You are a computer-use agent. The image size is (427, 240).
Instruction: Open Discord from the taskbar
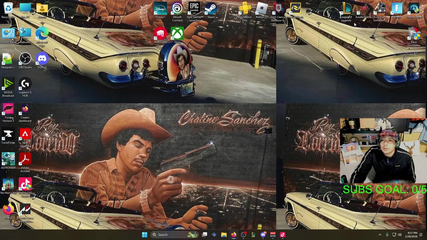pos(263,235)
